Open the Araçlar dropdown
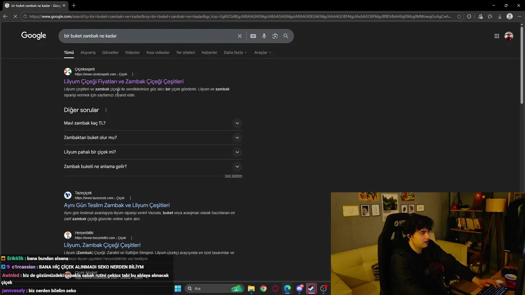 click(x=262, y=52)
